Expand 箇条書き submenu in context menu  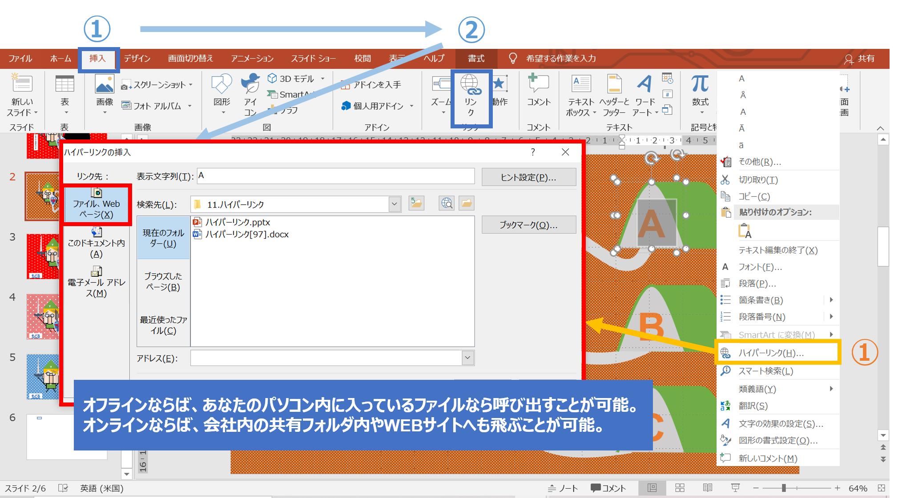tap(831, 300)
